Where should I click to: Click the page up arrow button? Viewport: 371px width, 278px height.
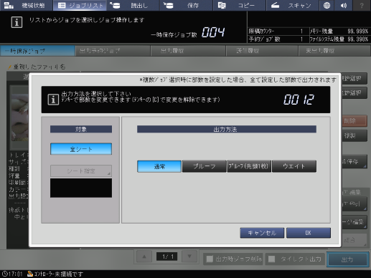click(144, 257)
